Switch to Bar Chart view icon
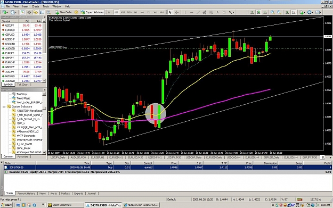 (252, 12)
